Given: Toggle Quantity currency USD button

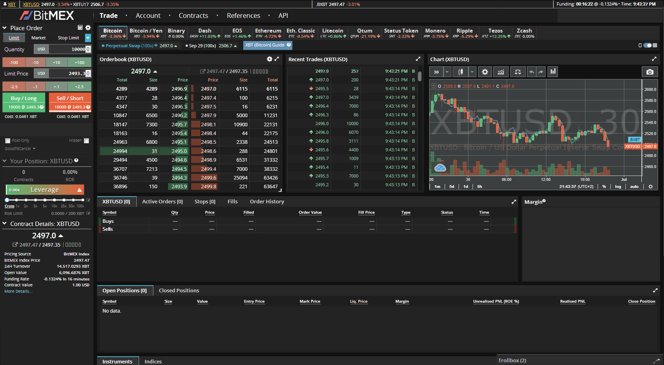Looking at the screenshot, I should tap(41, 49).
